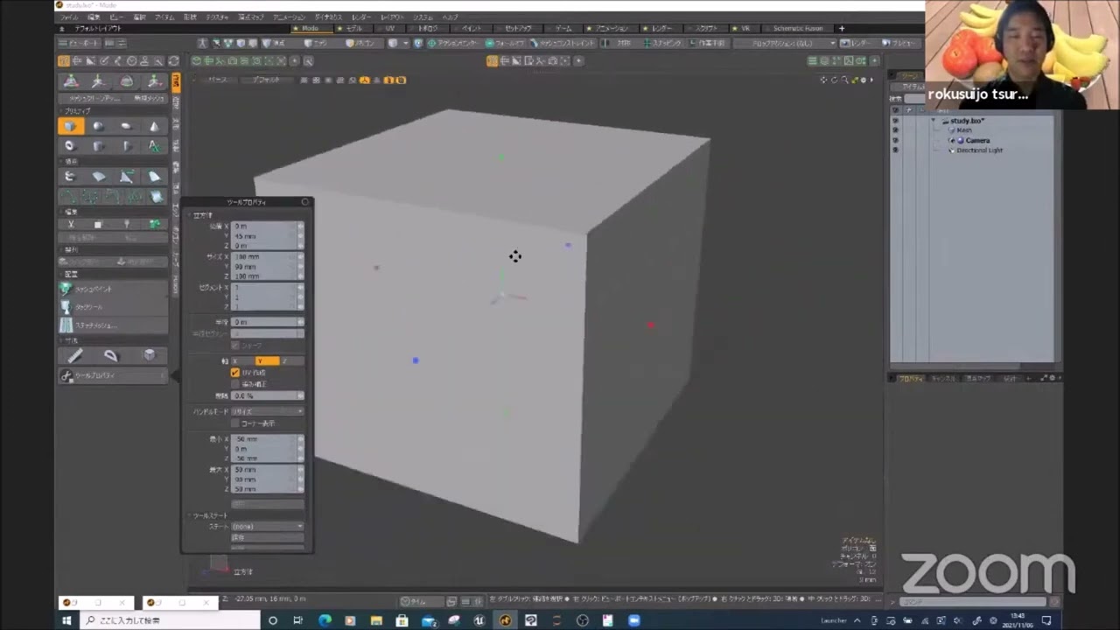1120x630 pixels.
Task: Switch to Polygons selection mode
Action: (360, 43)
